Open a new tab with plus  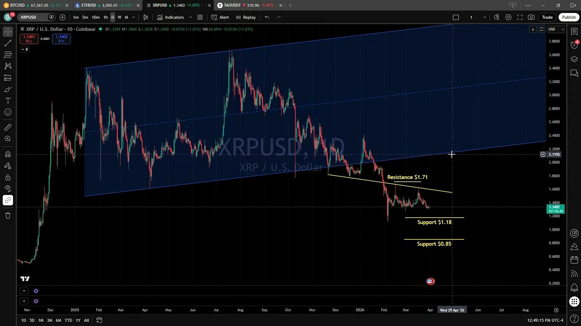(x=290, y=5)
